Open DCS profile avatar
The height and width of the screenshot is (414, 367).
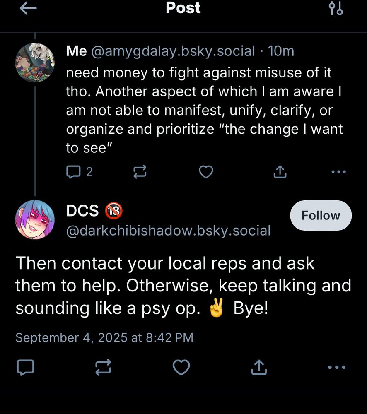click(x=35, y=220)
